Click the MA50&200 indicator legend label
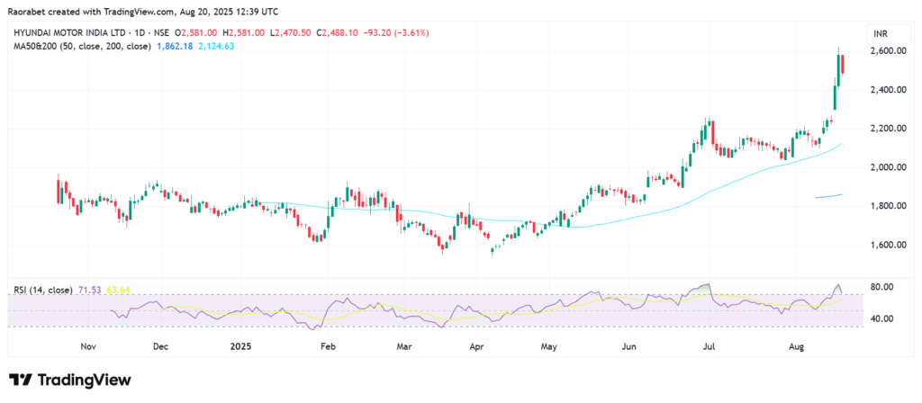The width and height of the screenshot is (922, 403). click(82, 45)
